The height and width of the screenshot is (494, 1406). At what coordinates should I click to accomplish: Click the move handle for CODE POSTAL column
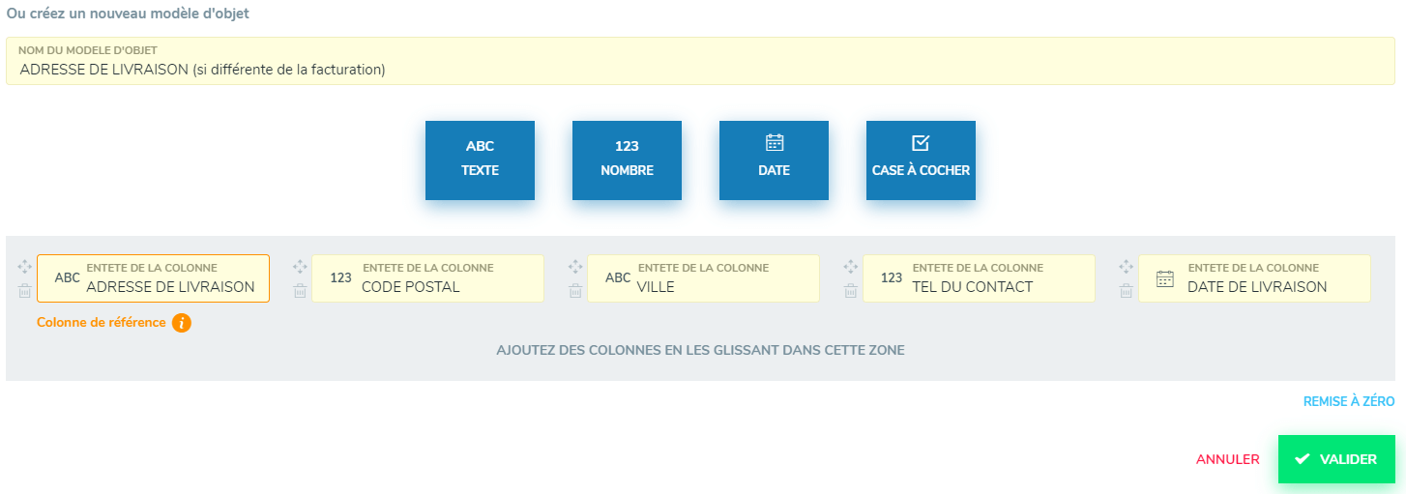(x=300, y=267)
